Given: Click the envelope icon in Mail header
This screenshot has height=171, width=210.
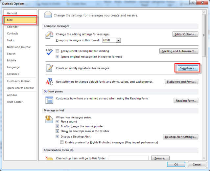Looking at the screenshot, I should pyautogui.click(x=48, y=14).
